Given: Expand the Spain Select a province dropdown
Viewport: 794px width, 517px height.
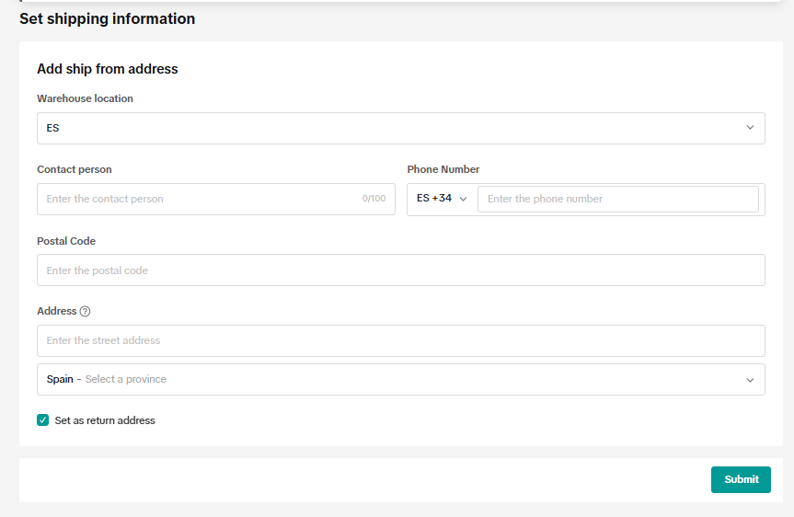Looking at the screenshot, I should pos(401,379).
